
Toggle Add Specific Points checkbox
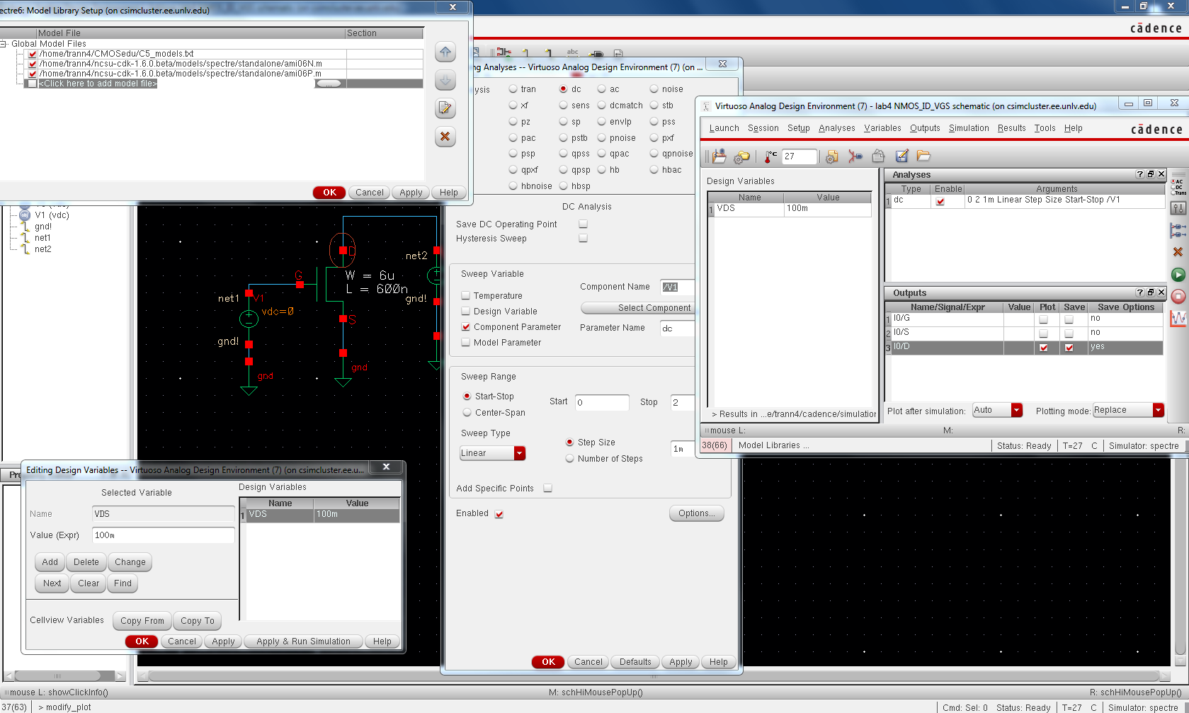(547, 488)
